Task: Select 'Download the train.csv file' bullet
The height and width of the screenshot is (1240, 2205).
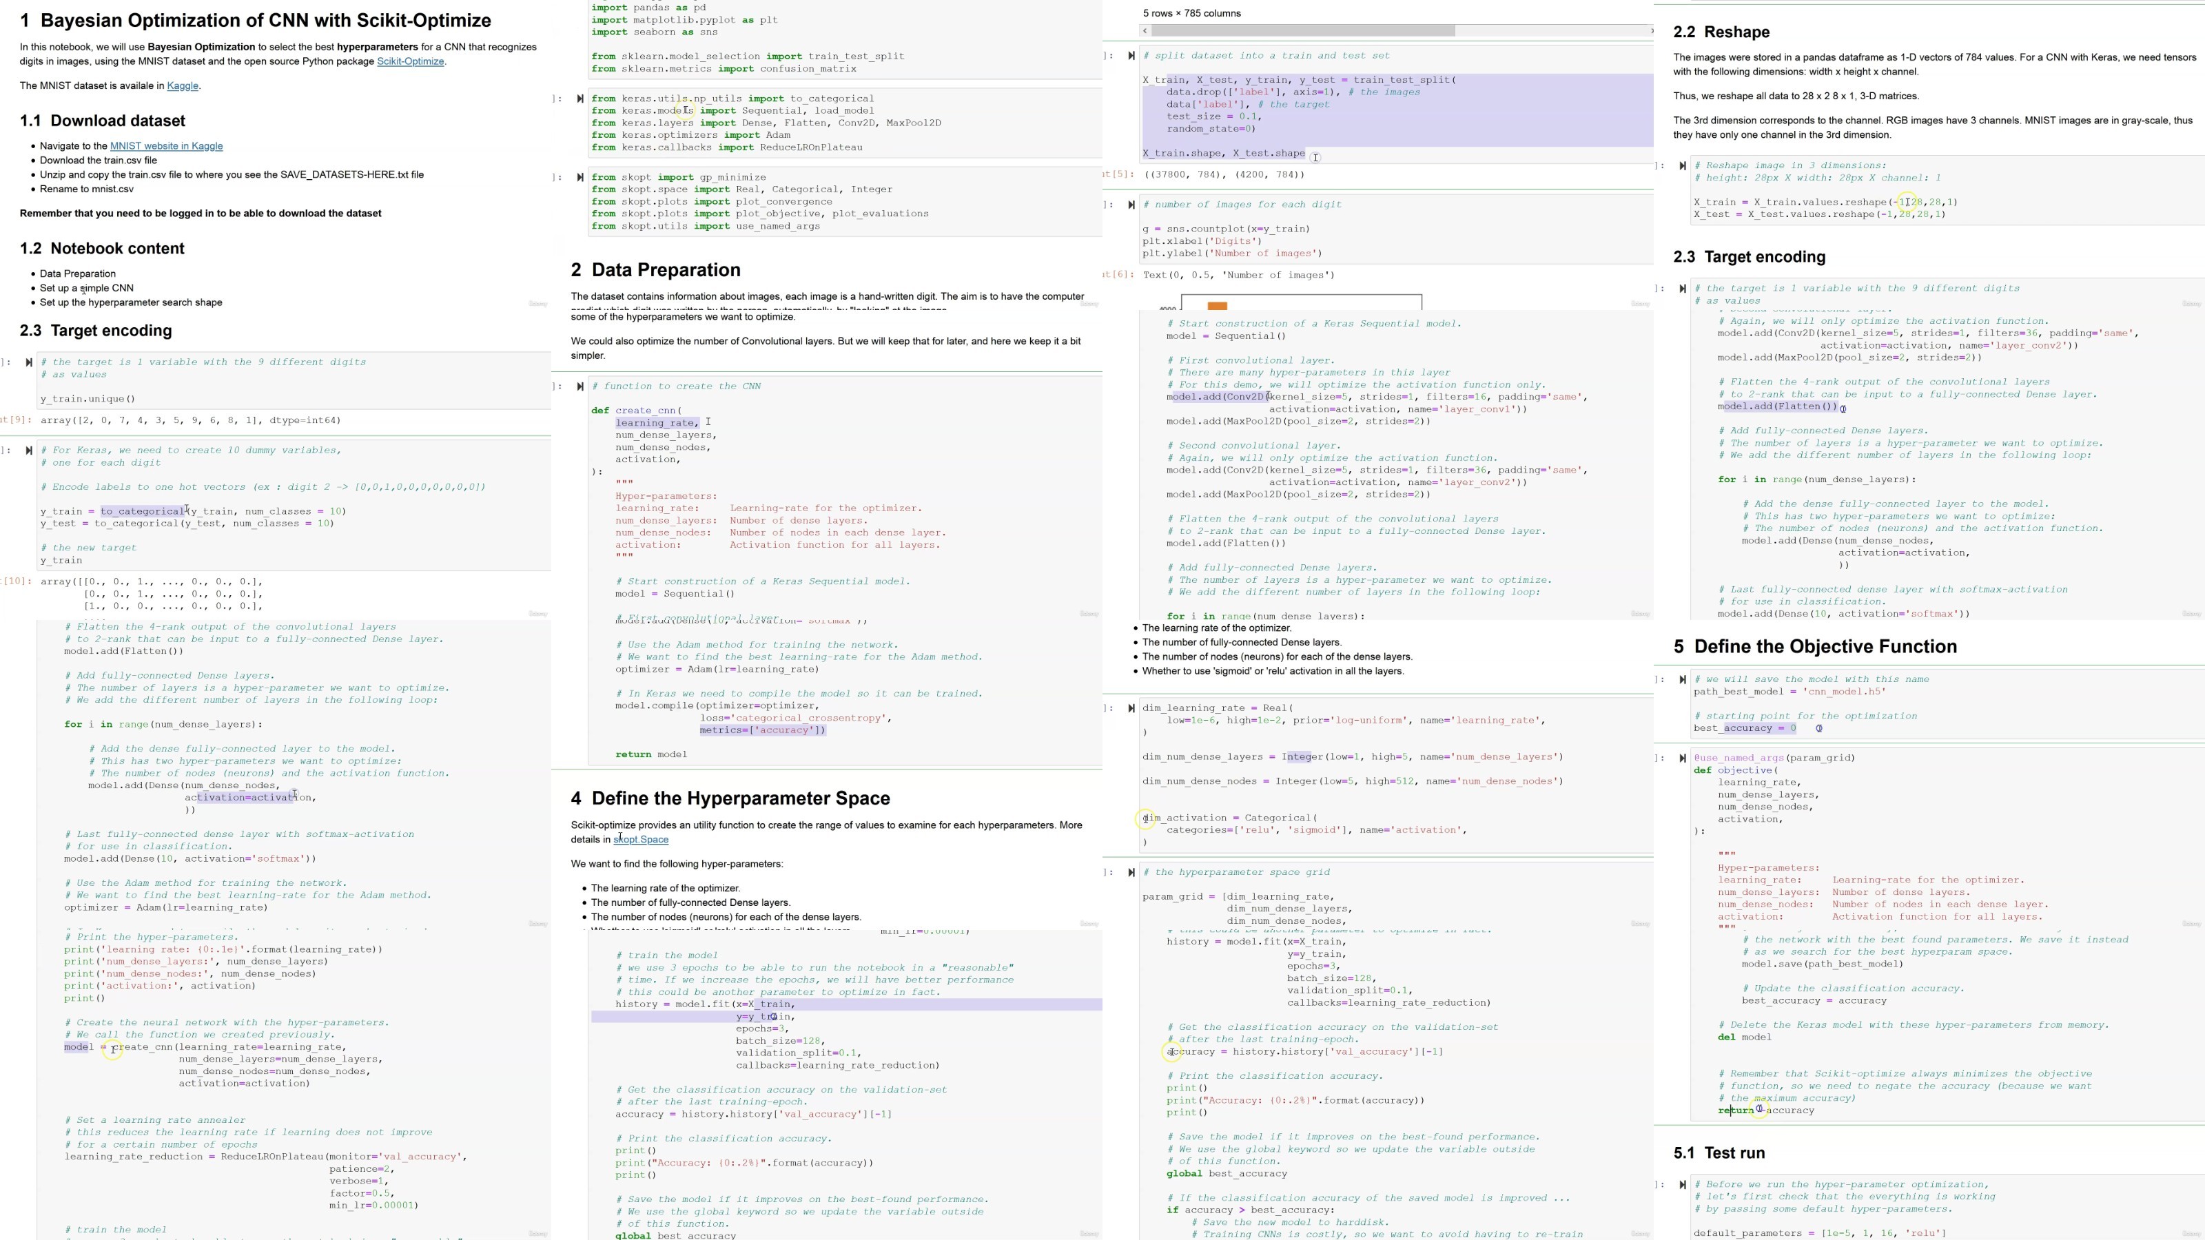Action: coord(99,160)
